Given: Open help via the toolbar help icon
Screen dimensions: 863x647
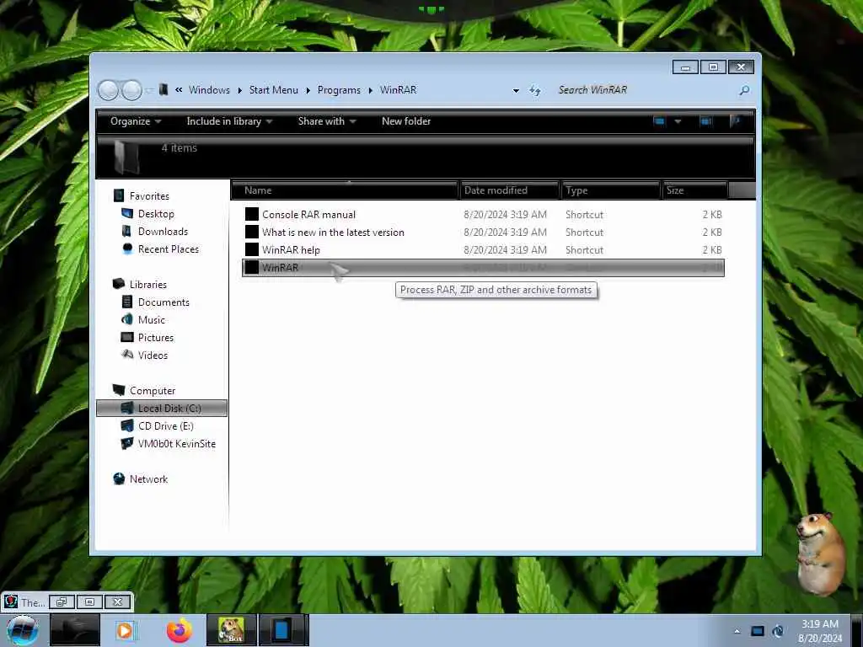Looking at the screenshot, I should (x=735, y=121).
